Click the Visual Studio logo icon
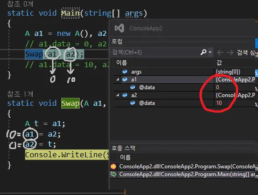This screenshot has height=195, width=258. point(119,28)
